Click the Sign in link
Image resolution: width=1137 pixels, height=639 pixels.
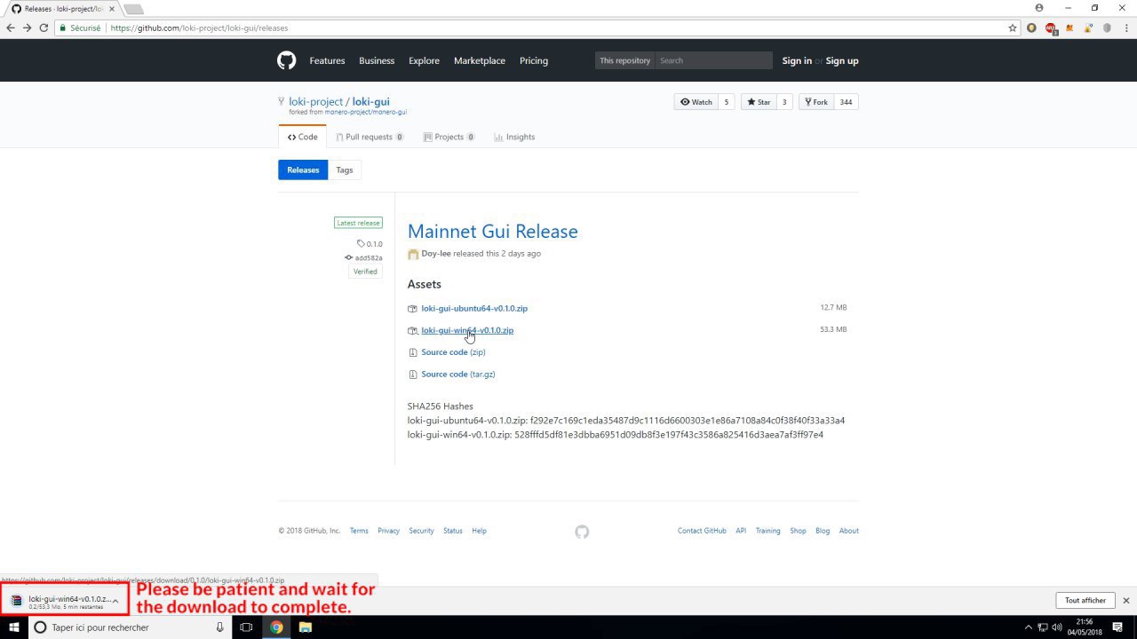(797, 61)
